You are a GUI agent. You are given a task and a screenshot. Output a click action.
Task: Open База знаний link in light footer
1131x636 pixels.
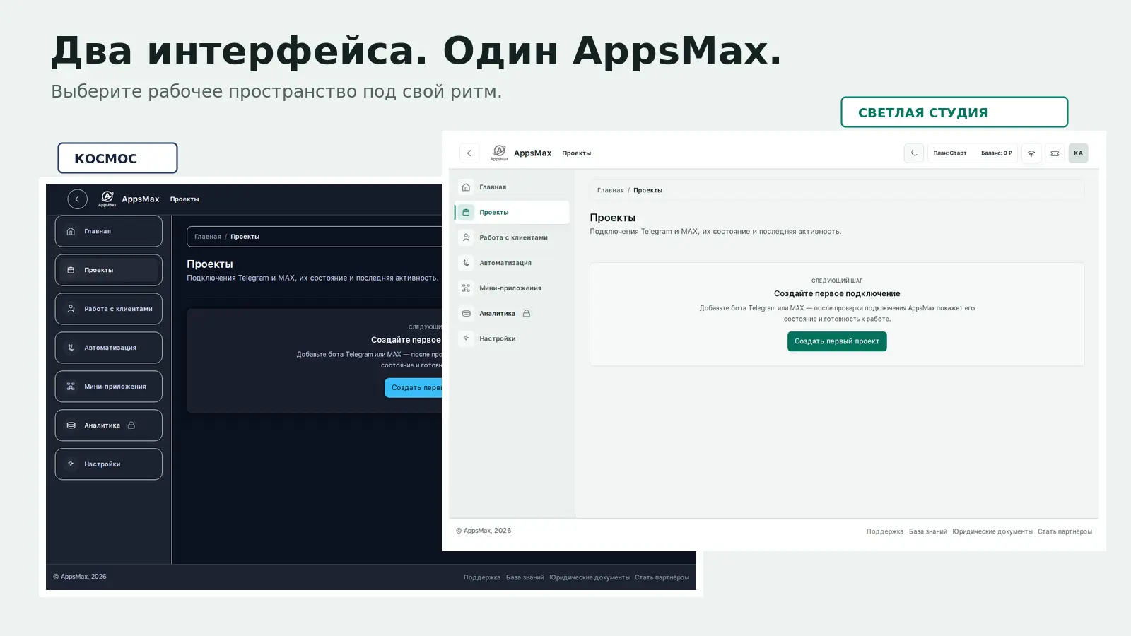coord(928,531)
